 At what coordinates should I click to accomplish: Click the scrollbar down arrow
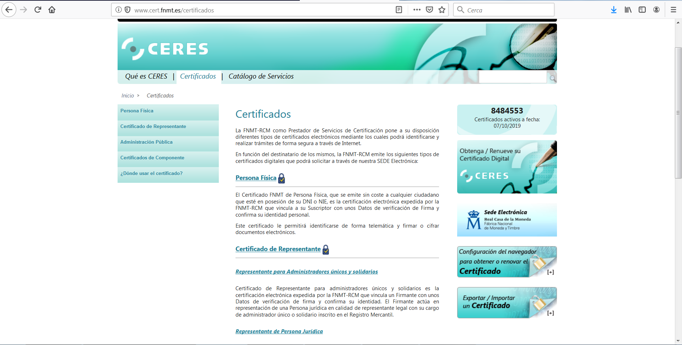pyautogui.click(x=678, y=341)
